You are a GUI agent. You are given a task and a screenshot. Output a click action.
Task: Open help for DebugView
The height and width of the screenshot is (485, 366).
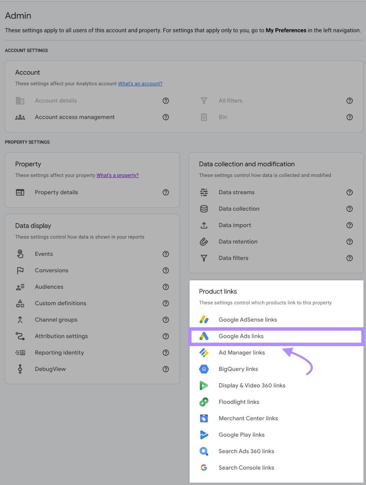coord(166,369)
